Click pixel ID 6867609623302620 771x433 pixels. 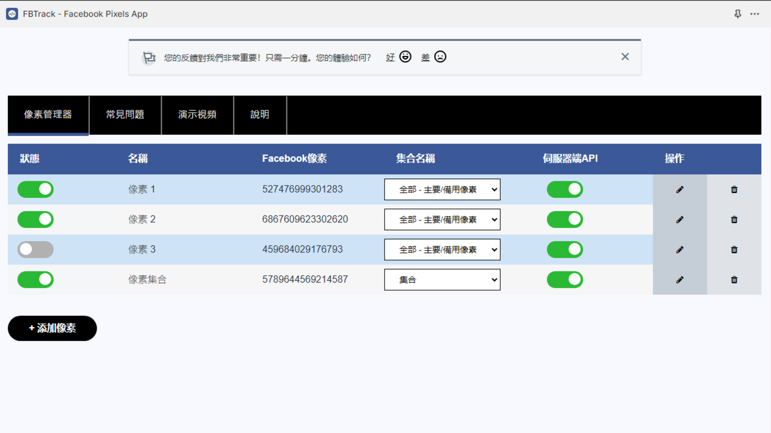point(305,219)
